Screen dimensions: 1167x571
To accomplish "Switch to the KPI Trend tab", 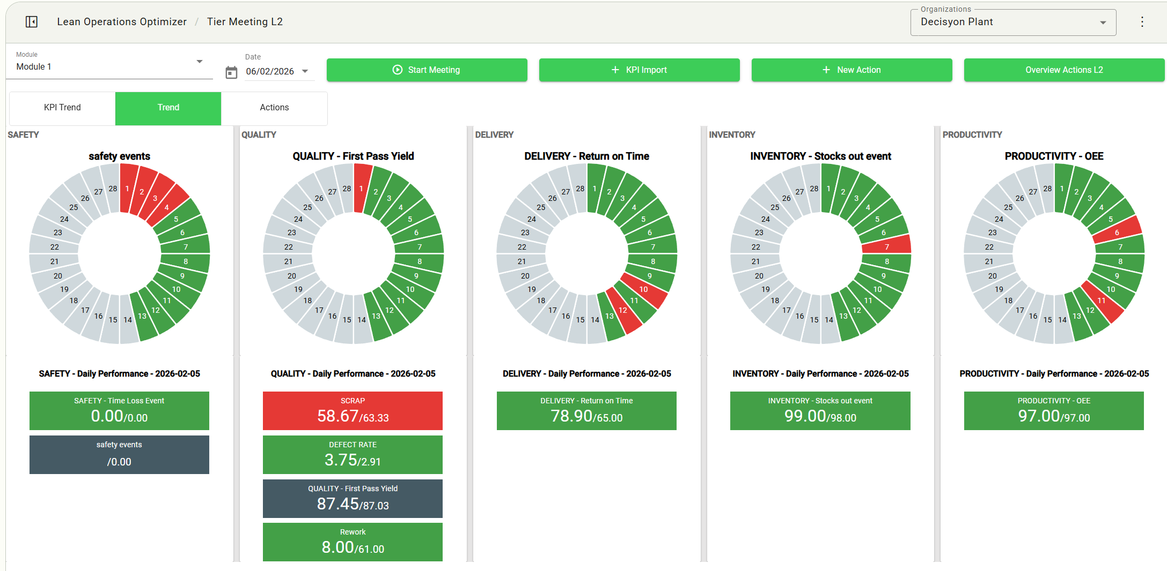I will click(x=62, y=108).
